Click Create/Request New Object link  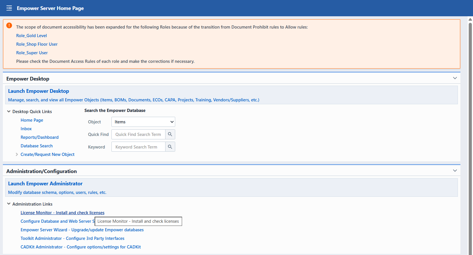47,154
